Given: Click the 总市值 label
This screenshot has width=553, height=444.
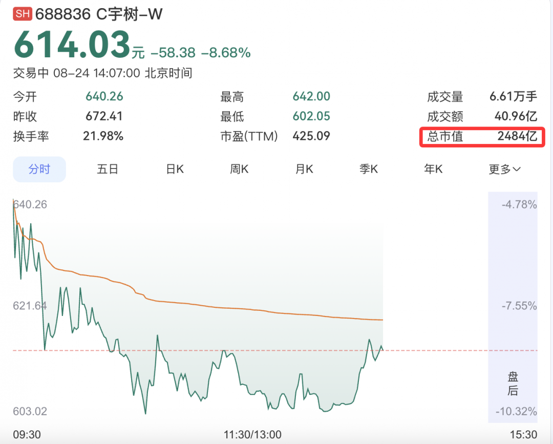Looking at the screenshot, I should coord(445,136).
